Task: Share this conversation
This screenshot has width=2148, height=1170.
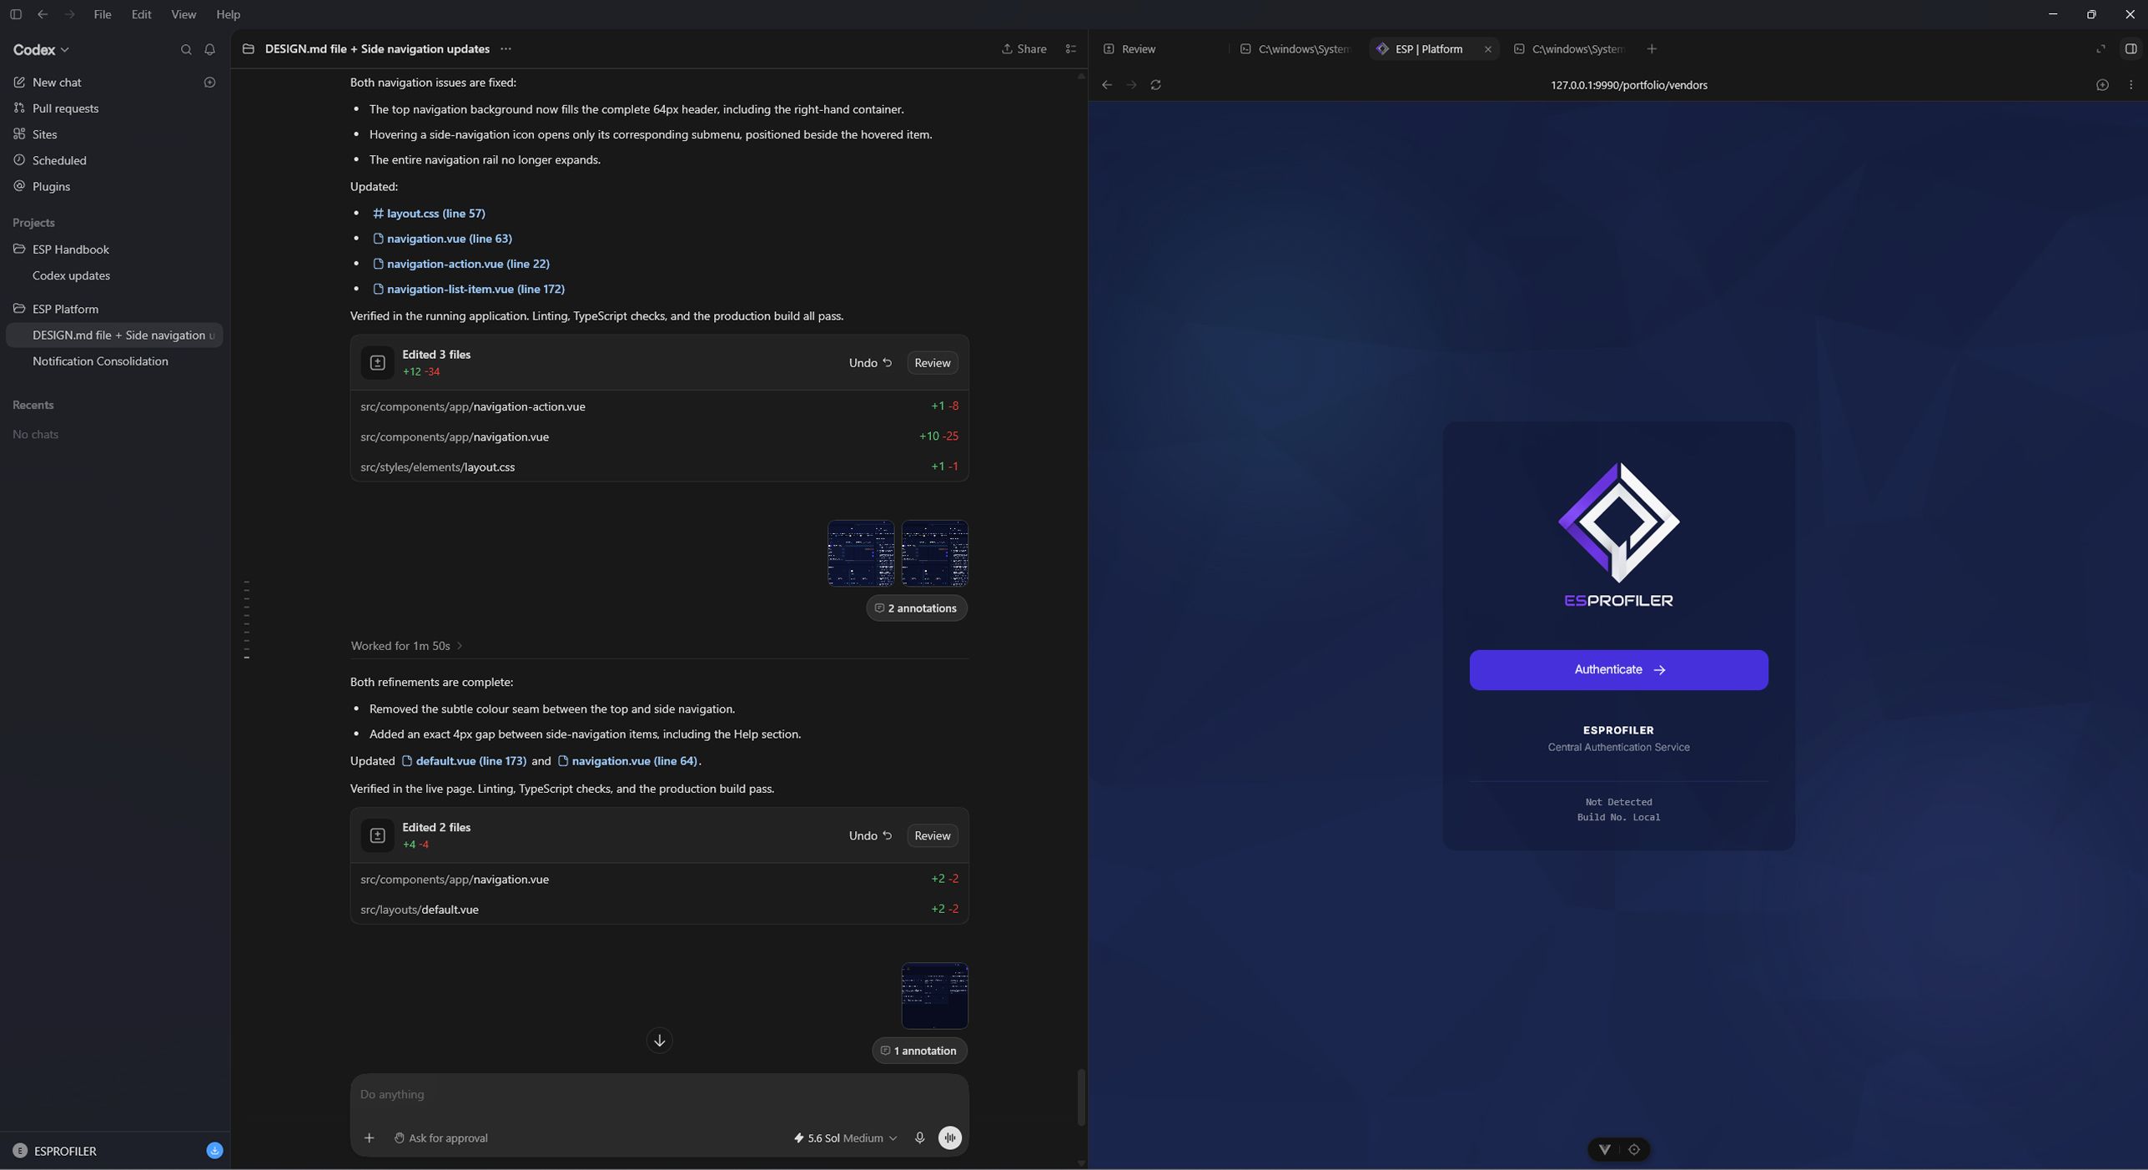Action: pos(1024,49)
